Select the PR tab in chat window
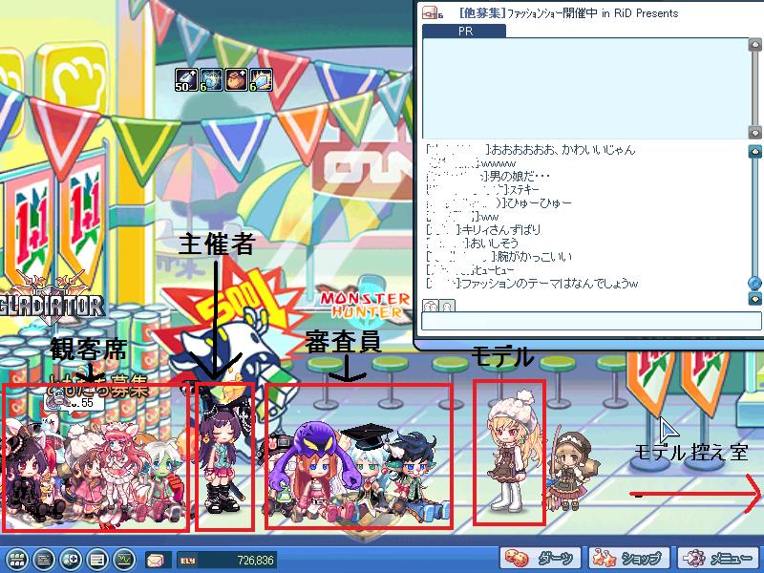The image size is (764, 573). pyautogui.click(x=464, y=32)
